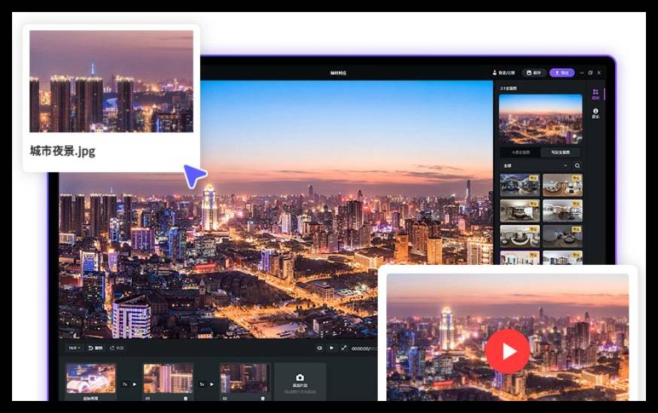Click the 5s transition duration marker
The height and width of the screenshot is (413, 658).
202,384
